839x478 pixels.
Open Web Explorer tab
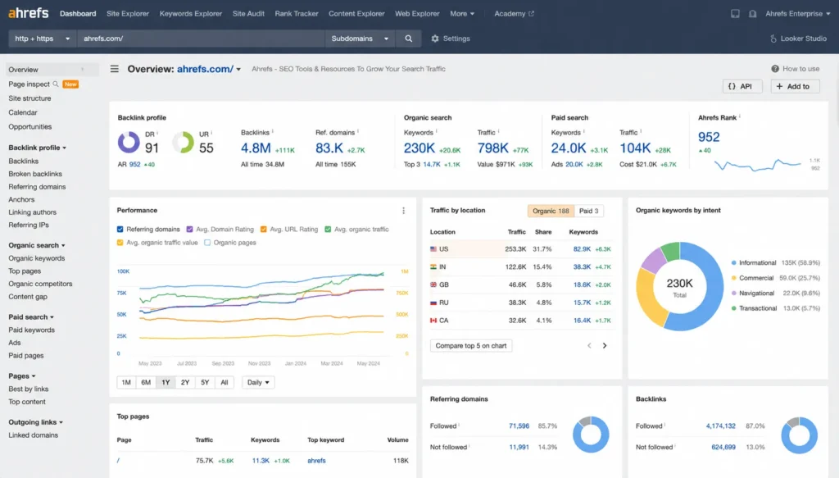[417, 13]
